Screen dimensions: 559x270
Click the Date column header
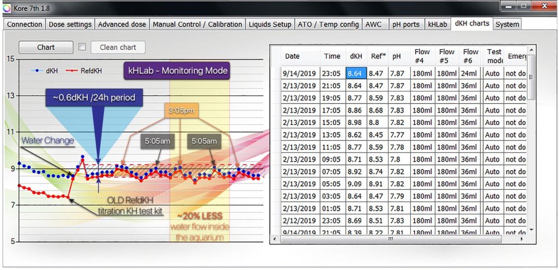click(x=292, y=56)
